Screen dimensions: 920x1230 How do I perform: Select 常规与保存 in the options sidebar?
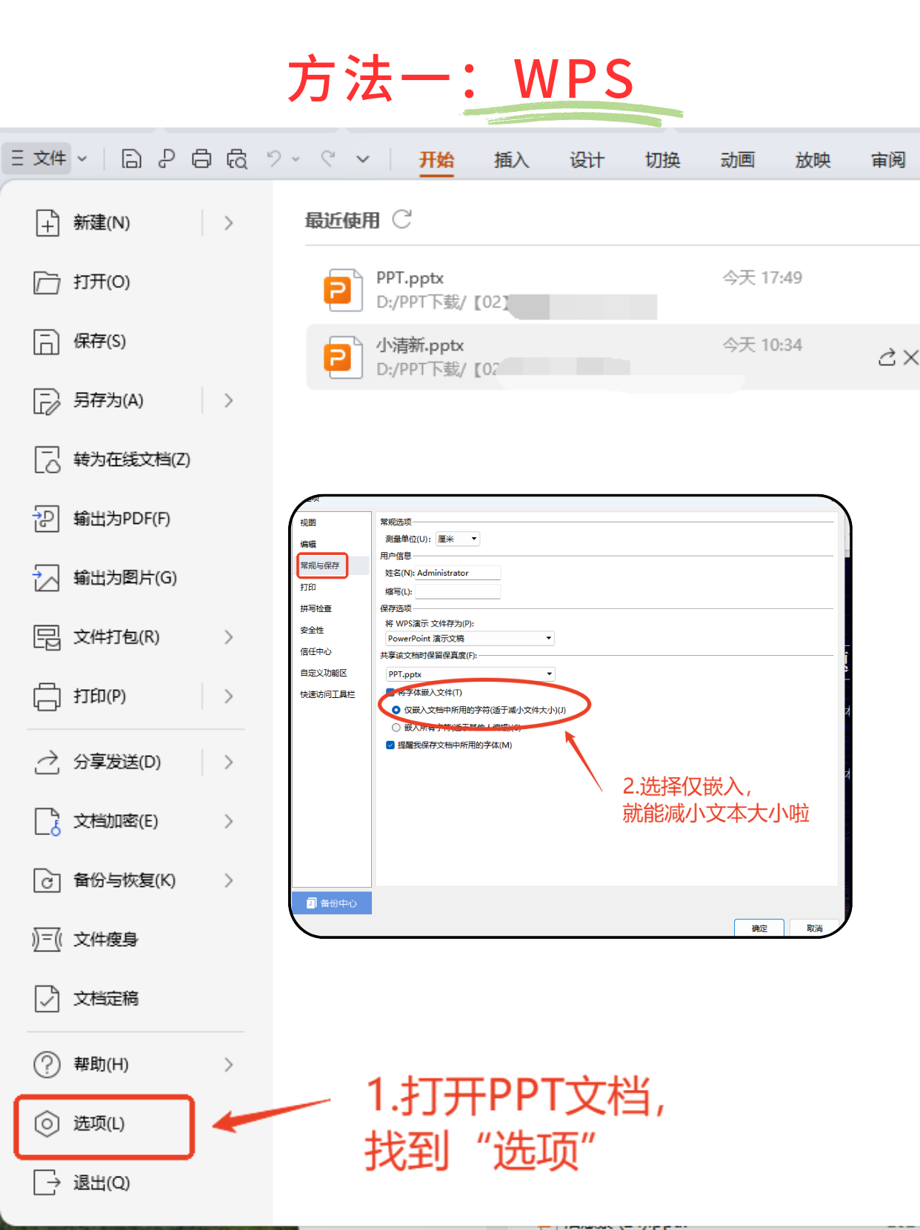(322, 565)
